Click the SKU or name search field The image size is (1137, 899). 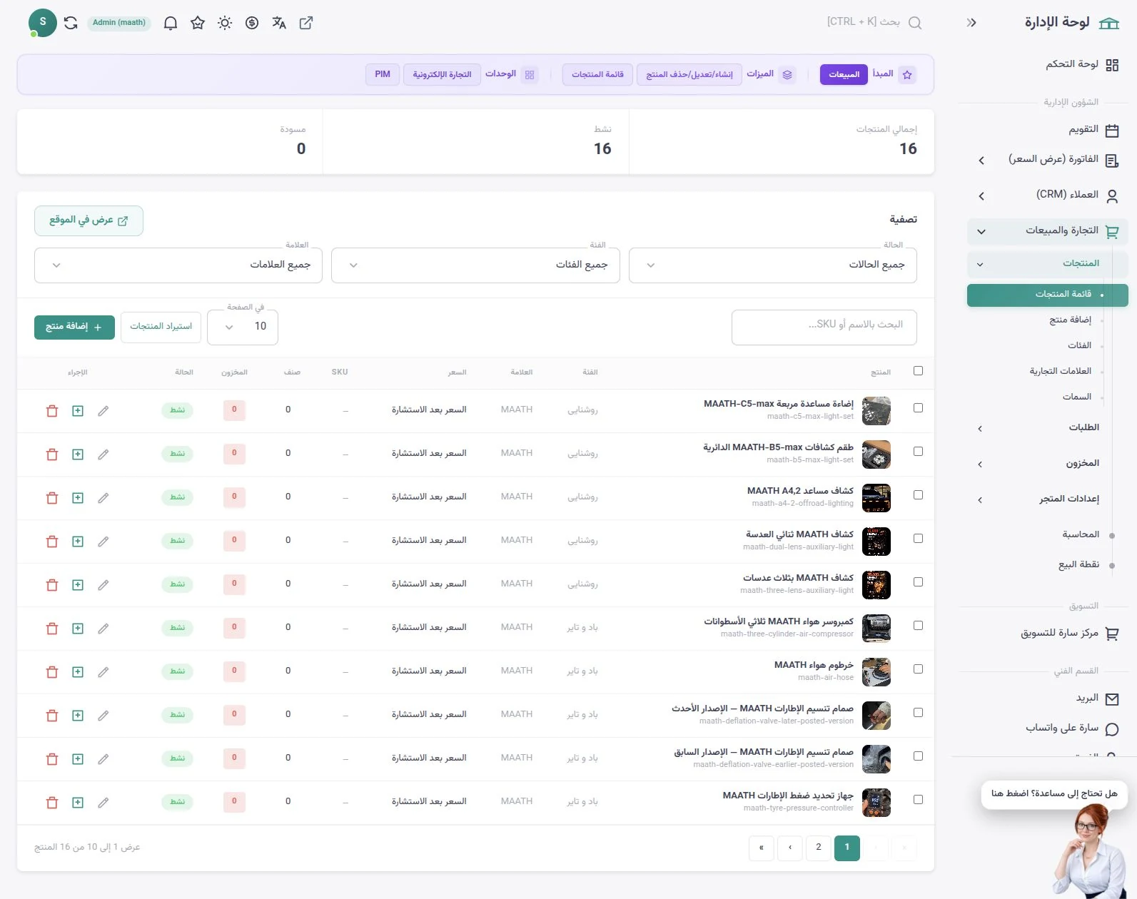click(x=824, y=327)
